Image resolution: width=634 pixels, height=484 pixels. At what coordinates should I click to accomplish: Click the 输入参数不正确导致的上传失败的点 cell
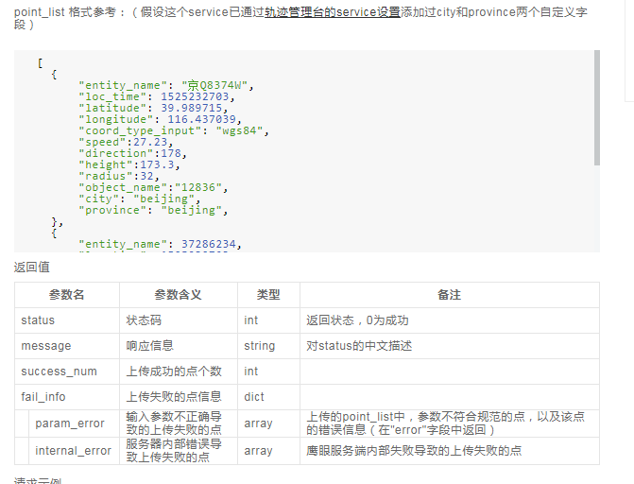click(x=179, y=423)
